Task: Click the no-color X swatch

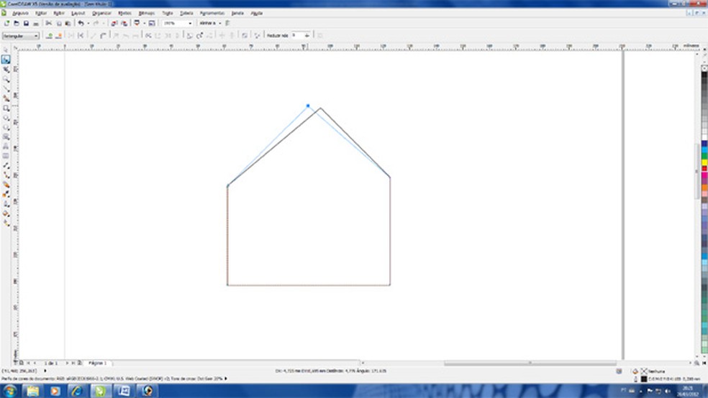Action: click(x=704, y=68)
